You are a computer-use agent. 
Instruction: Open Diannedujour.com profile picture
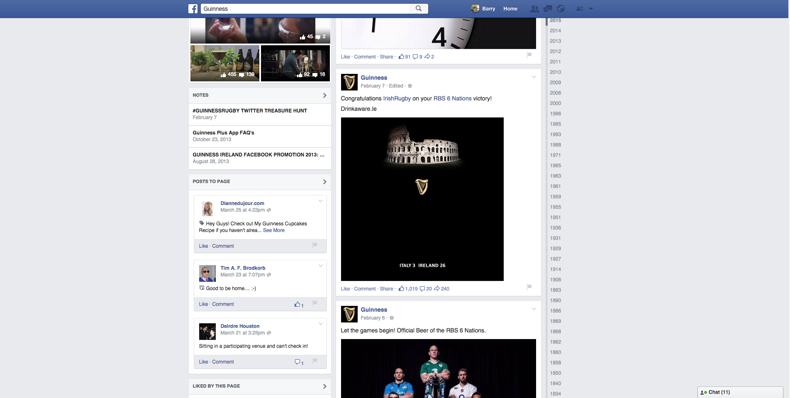[207, 208]
